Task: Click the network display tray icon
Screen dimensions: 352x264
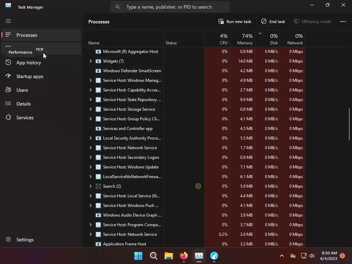Action: tap(304, 256)
